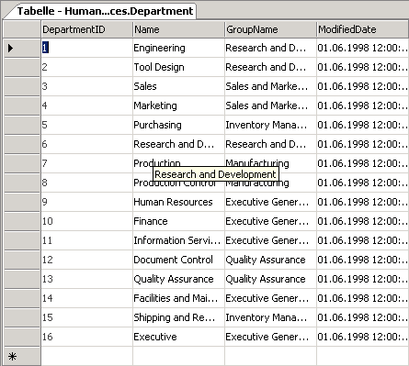Viewport: 409px width, 366px height.
Task: Click the ModifiedDate cell in row 16
Action: point(363,337)
